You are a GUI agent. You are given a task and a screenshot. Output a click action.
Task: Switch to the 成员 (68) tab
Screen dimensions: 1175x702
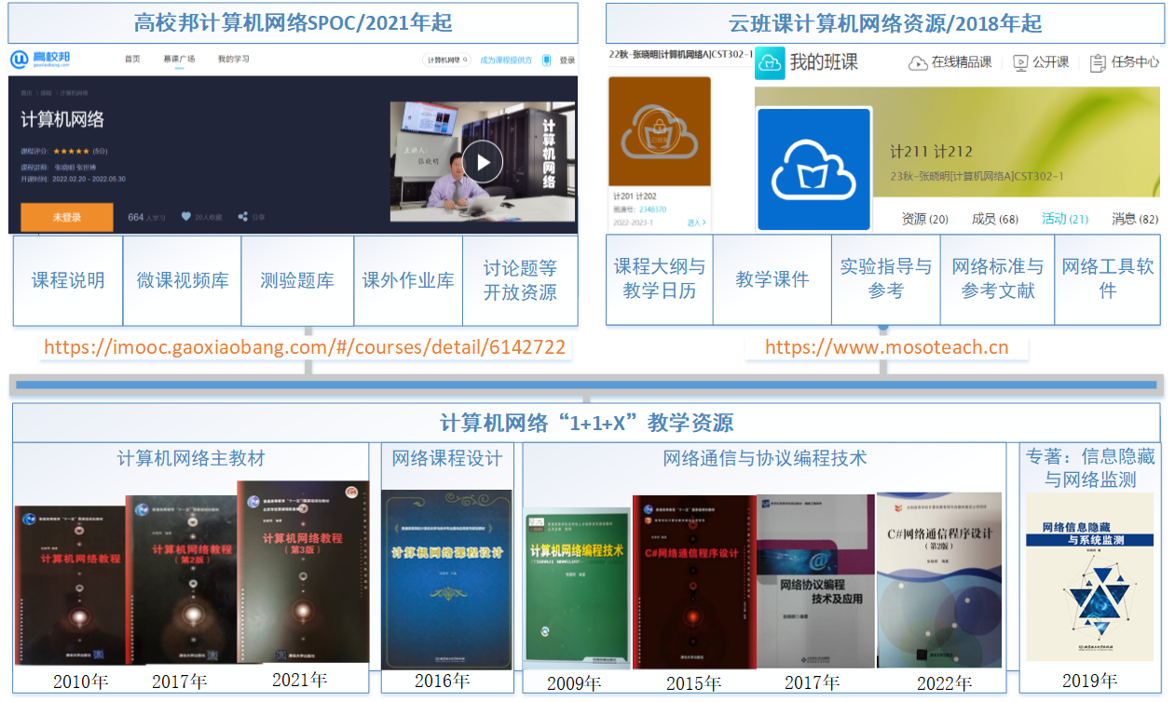[x=994, y=219]
